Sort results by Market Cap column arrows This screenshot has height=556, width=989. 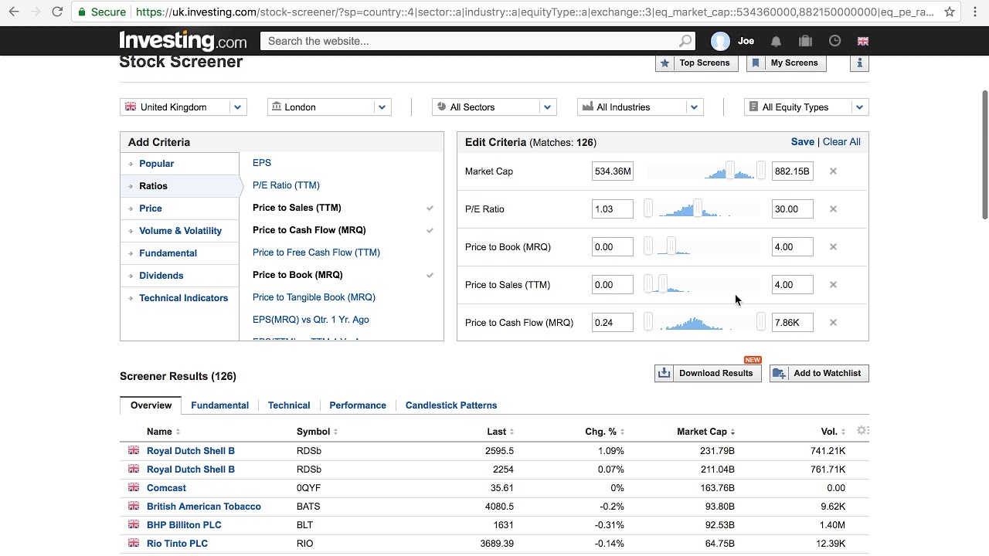tap(732, 432)
